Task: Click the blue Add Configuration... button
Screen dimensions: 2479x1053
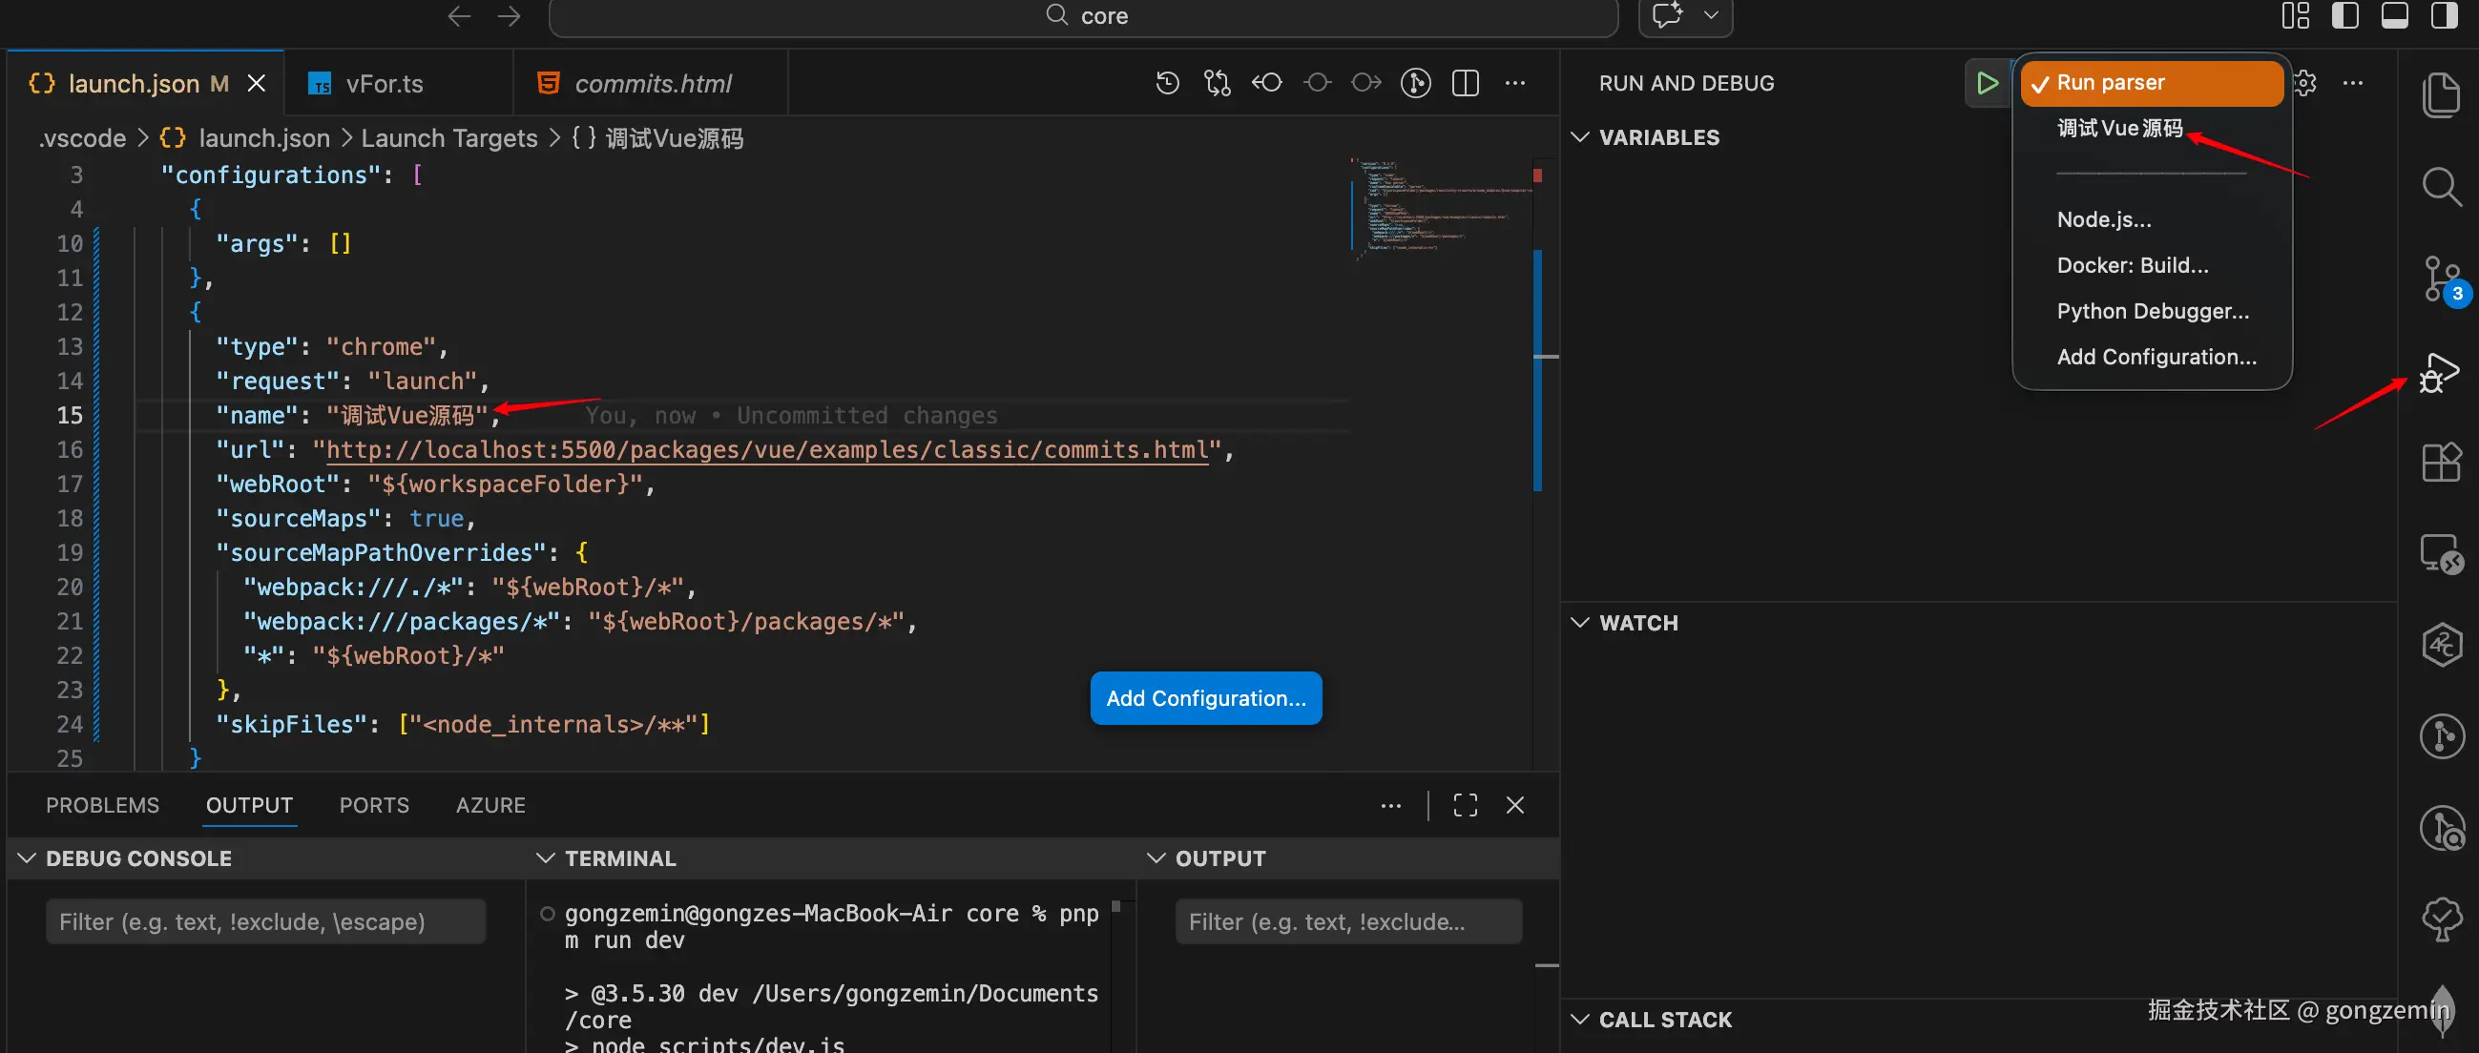Action: 1205,698
